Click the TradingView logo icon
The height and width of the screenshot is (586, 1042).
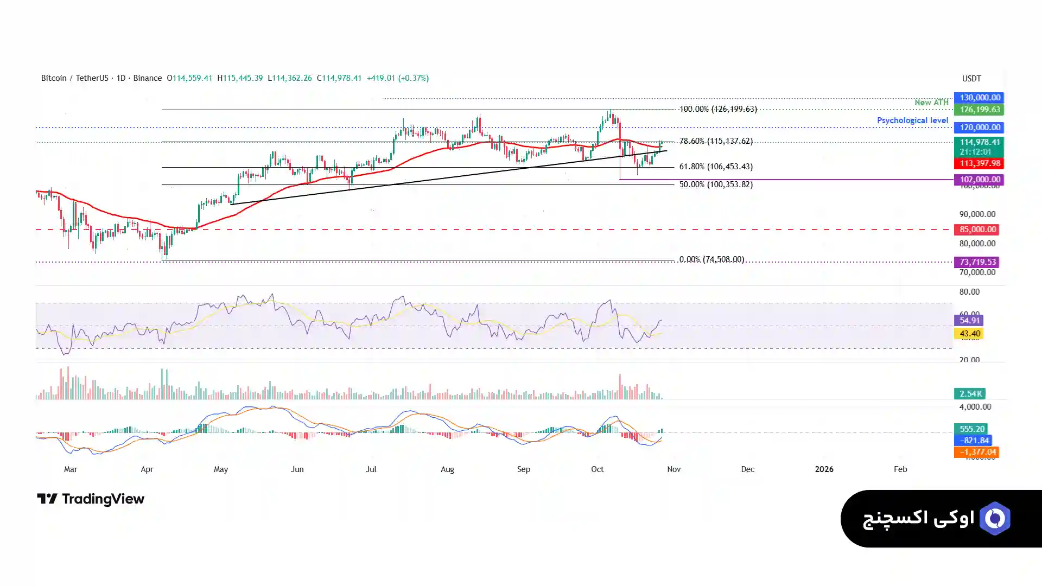47,499
